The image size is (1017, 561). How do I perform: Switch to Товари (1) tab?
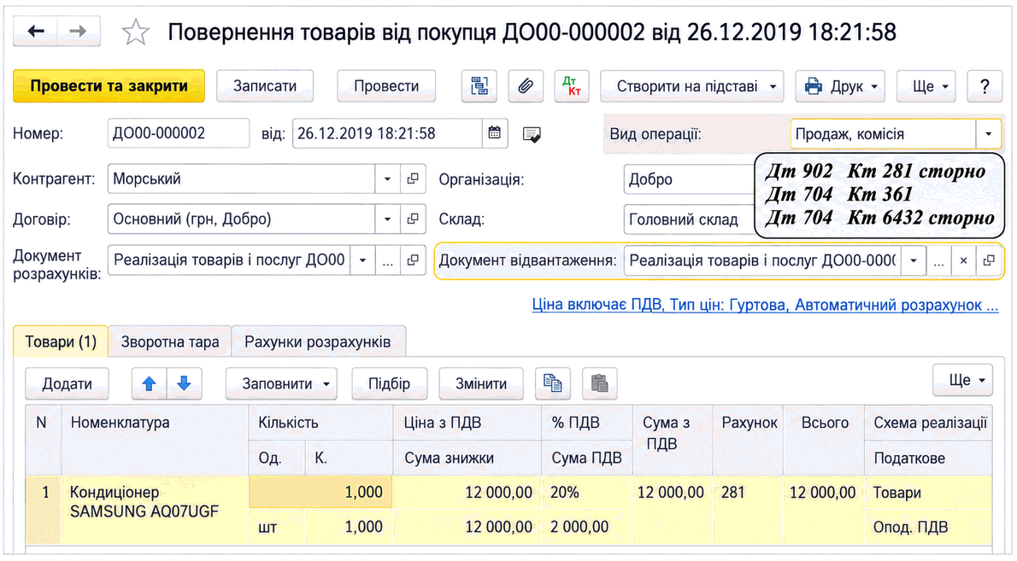pyautogui.click(x=61, y=342)
